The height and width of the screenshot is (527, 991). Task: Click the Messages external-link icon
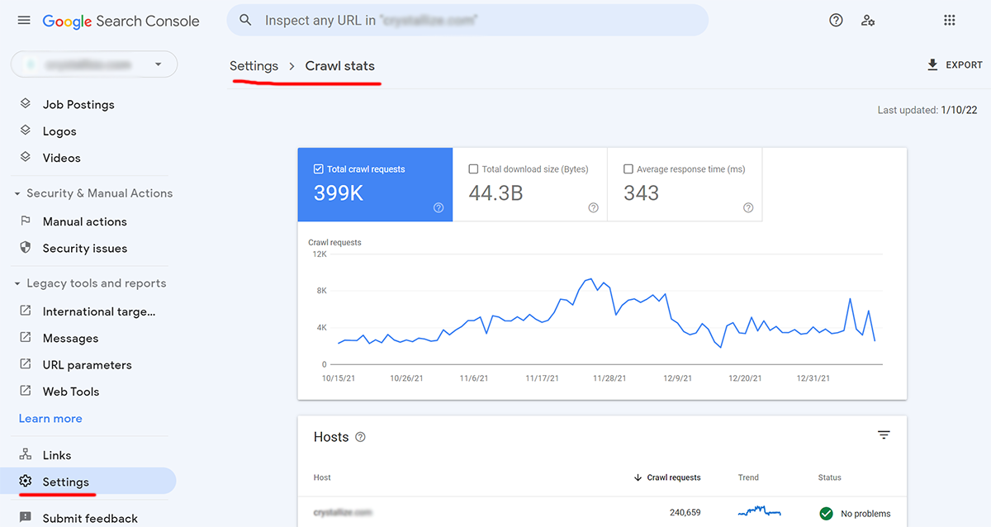click(x=26, y=337)
